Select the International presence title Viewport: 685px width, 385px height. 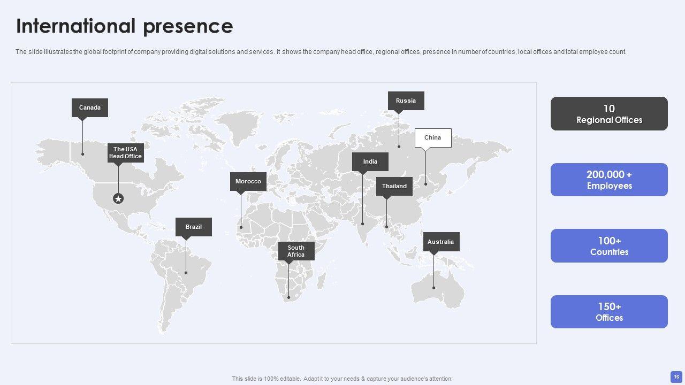pyautogui.click(x=125, y=26)
